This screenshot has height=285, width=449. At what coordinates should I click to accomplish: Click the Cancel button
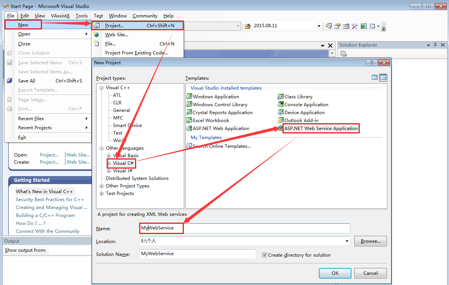point(371,273)
